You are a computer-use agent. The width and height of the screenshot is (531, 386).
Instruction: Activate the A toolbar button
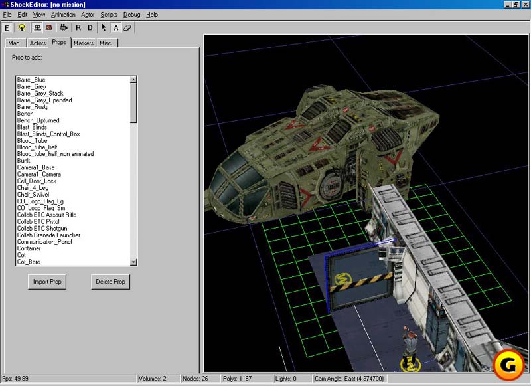[x=115, y=28]
